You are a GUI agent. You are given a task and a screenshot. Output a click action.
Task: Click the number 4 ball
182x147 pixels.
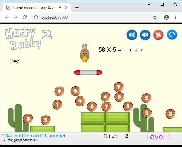coord(105,97)
